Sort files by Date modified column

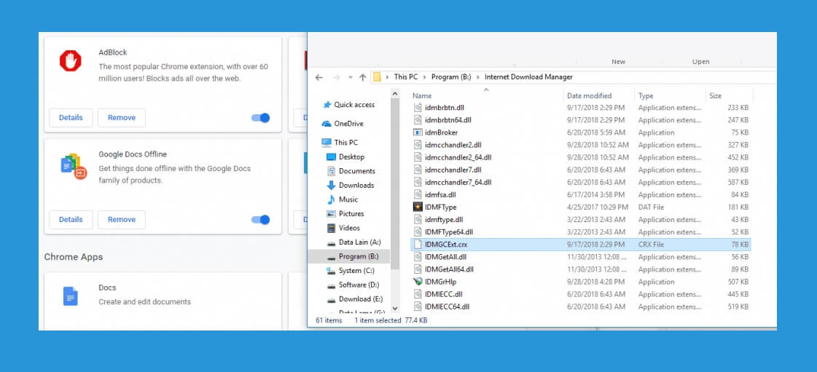[590, 96]
